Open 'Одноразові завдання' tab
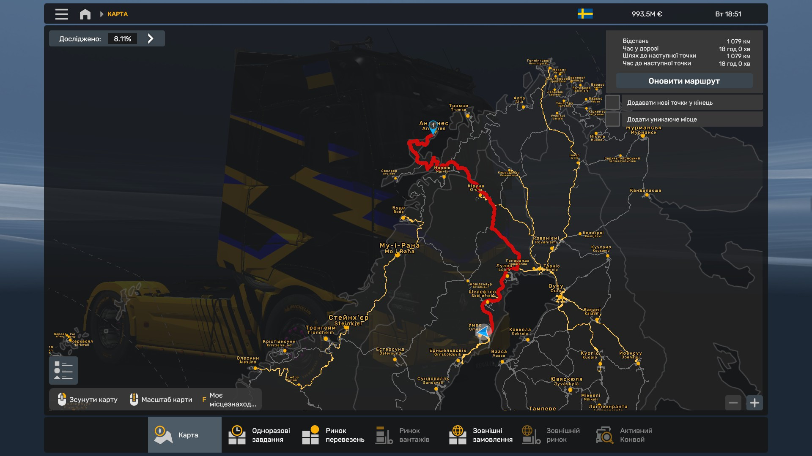This screenshot has width=812, height=456. 258,435
